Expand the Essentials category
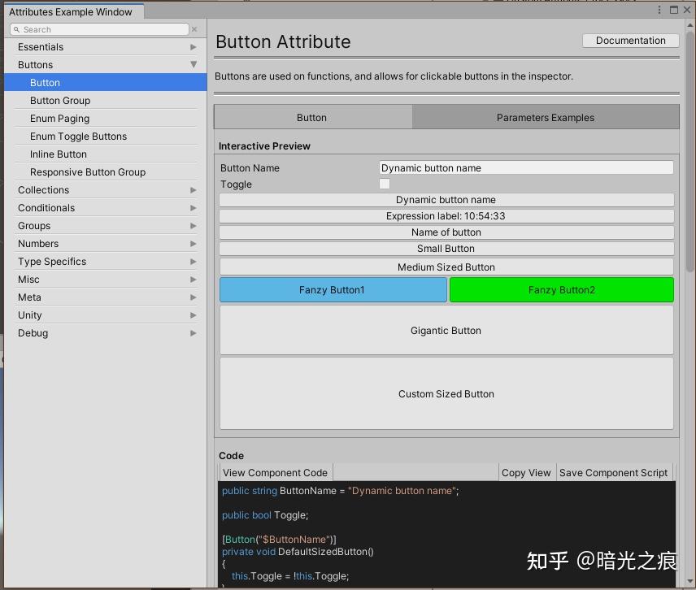The height and width of the screenshot is (590, 696). (193, 47)
